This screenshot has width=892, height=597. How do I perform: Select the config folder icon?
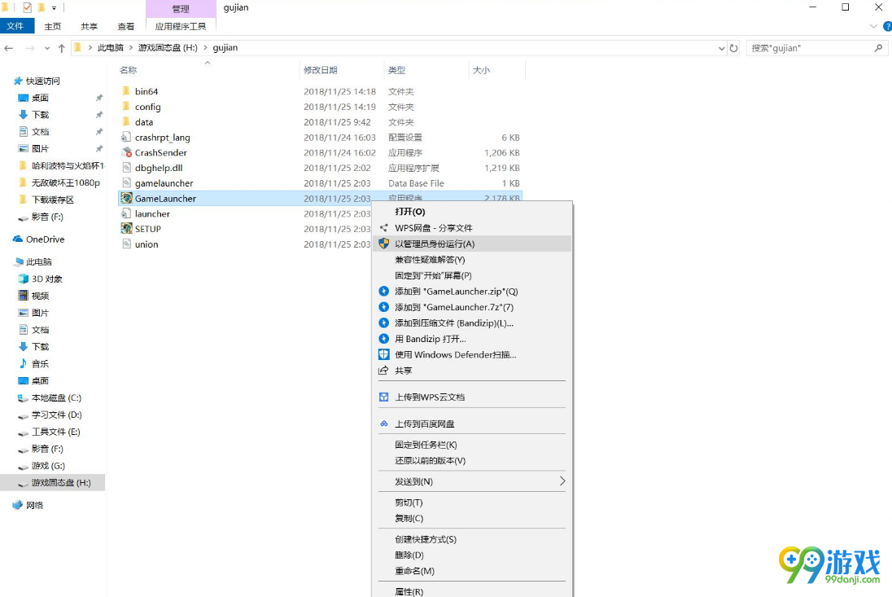pyautogui.click(x=126, y=107)
